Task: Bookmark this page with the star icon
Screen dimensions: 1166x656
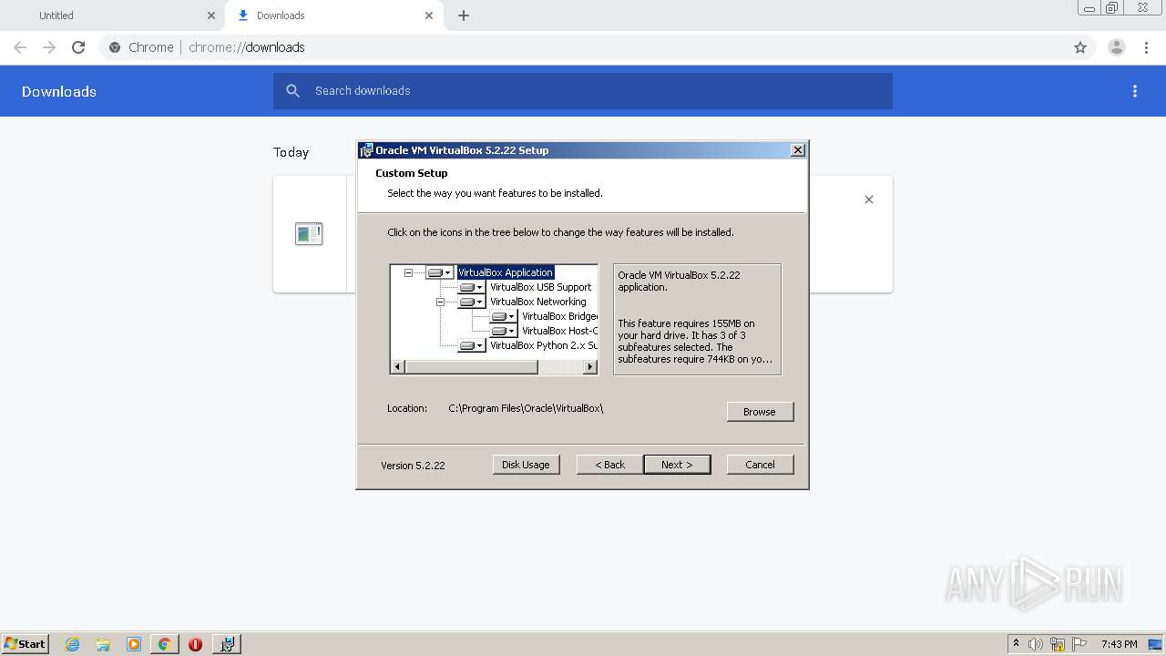Action: pos(1080,47)
